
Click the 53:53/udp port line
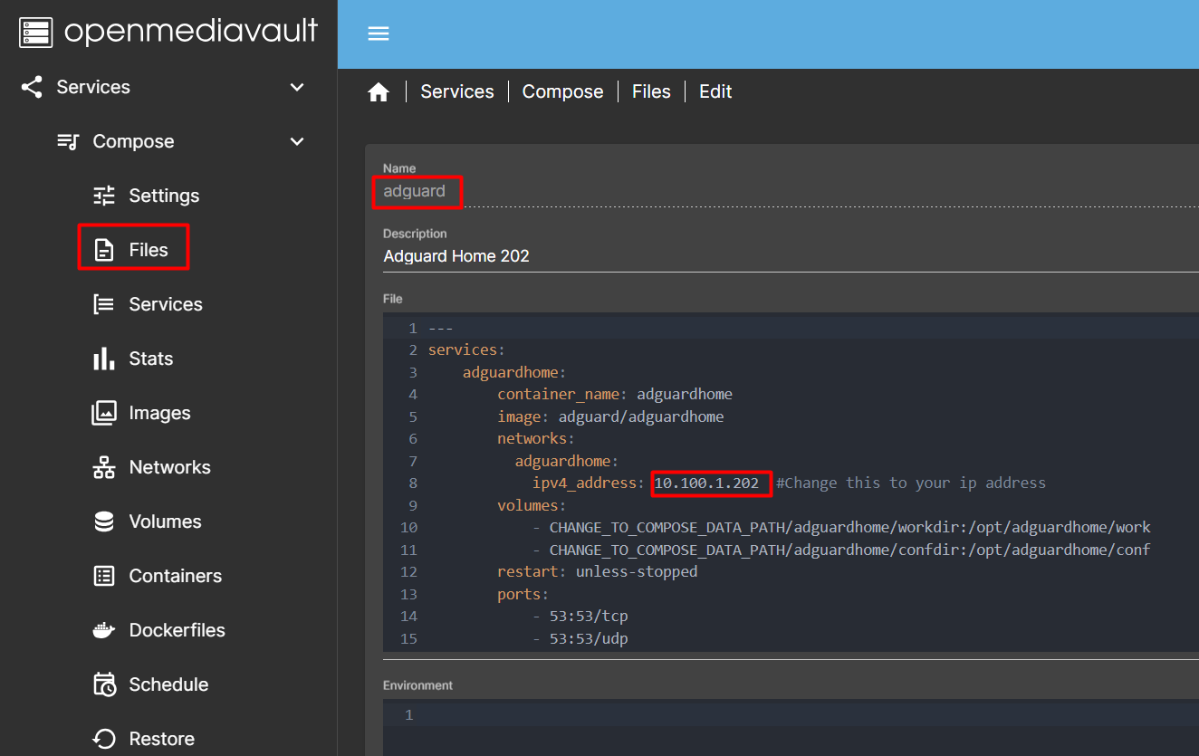coord(580,638)
